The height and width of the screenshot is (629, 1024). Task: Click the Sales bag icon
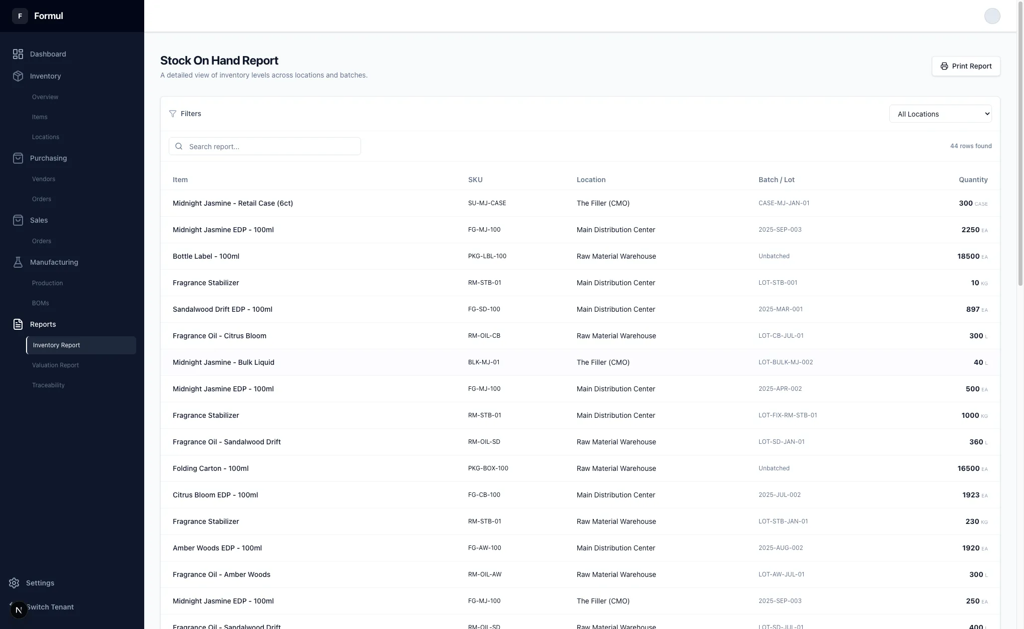click(x=18, y=220)
